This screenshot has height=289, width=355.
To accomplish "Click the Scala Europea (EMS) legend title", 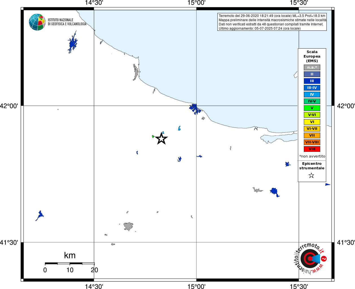I will point(312,56).
